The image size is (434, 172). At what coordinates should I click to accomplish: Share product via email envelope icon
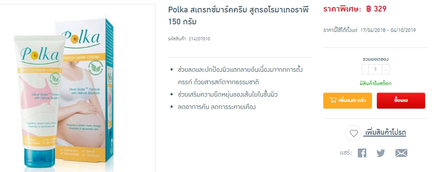click(401, 153)
